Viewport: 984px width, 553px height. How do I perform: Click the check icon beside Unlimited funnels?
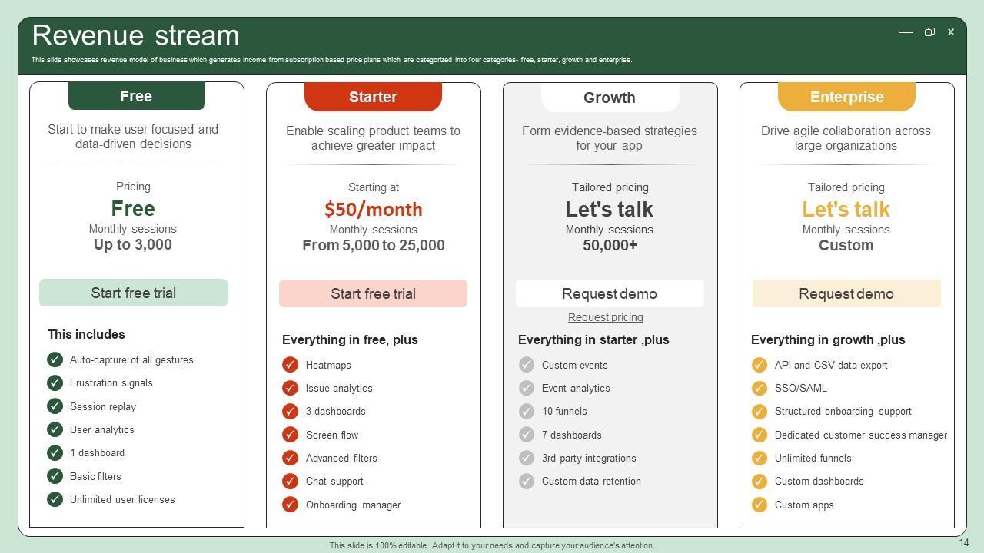(760, 458)
